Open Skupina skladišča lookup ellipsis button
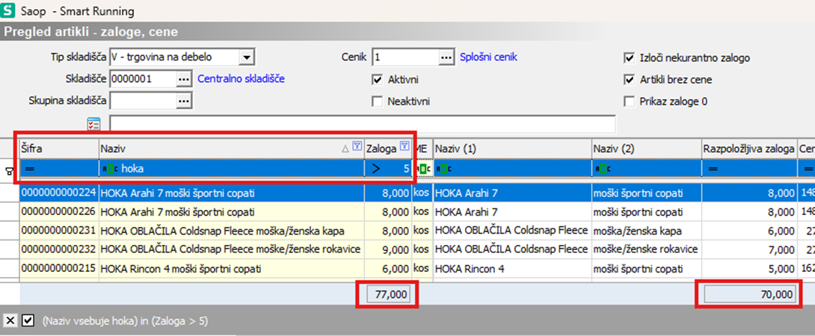815x336 pixels. point(184,101)
